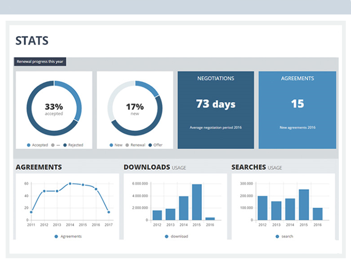The height and width of the screenshot is (269, 351).
Task: Click the 300.000 axis label
Action: tap(246, 184)
